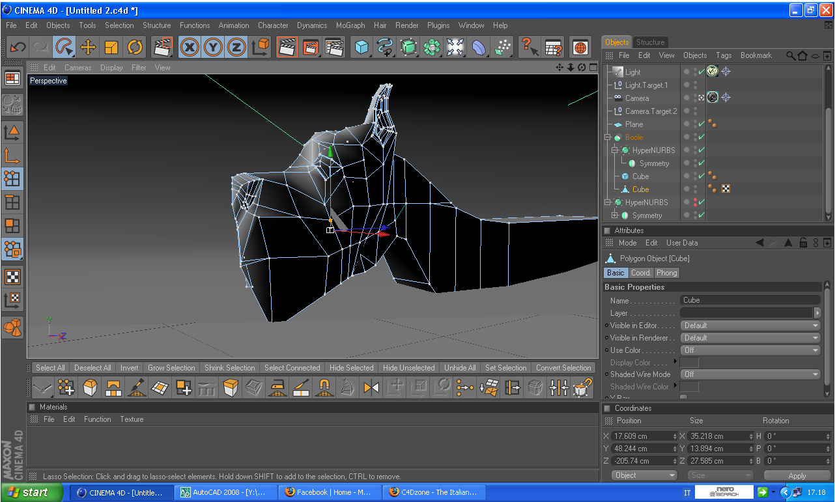The width and height of the screenshot is (835, 502).
Task: Open the MoGraph menu
Action: coord(350,25)
